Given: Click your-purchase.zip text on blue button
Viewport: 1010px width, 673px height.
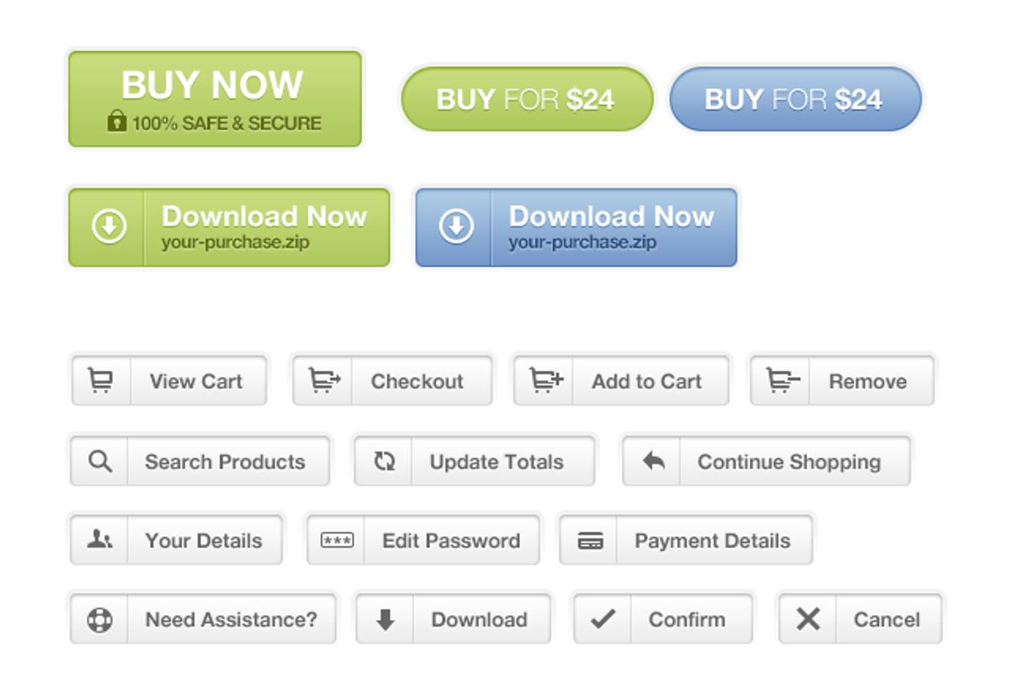Looking at the screenshot, I should (582, 243).
